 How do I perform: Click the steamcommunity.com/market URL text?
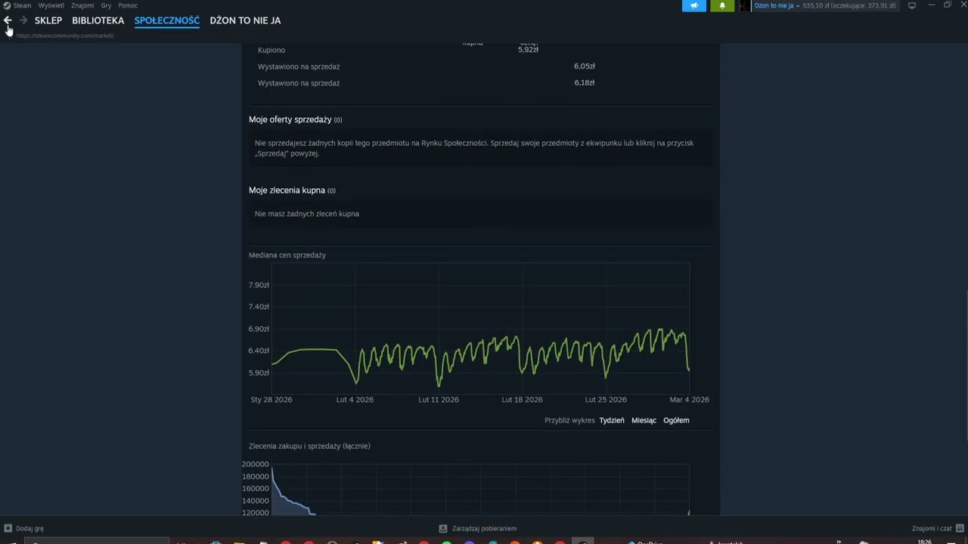pos(65,36)
